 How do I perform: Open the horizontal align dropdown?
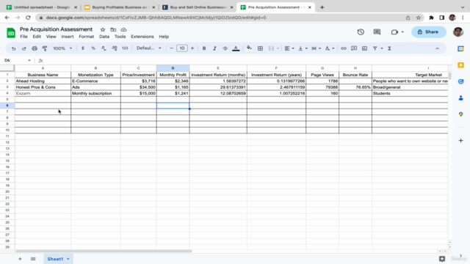[289, 48]
